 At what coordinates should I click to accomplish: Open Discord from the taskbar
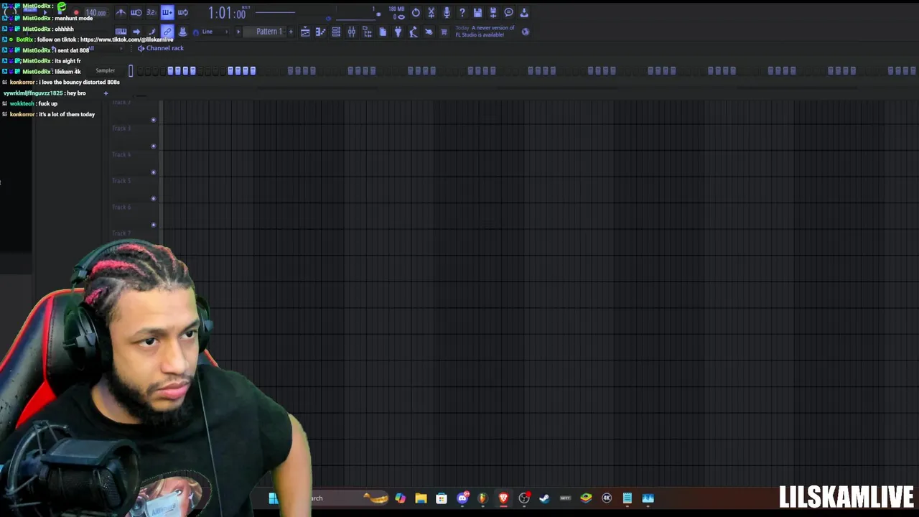coord(462,498)
